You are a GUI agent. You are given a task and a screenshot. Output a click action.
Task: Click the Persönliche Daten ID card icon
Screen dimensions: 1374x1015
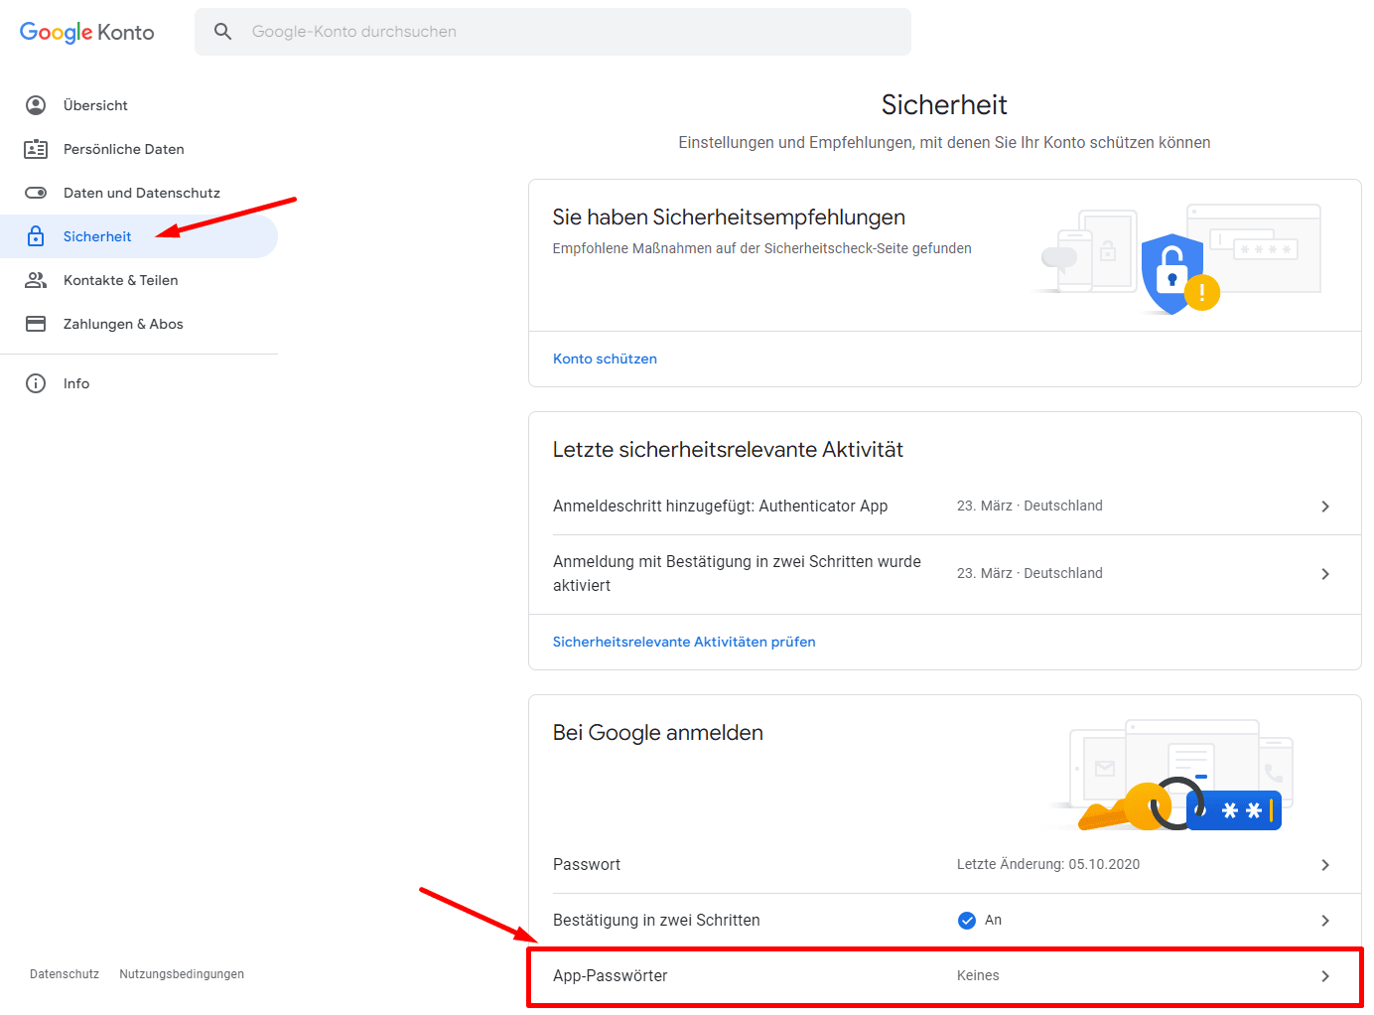(x=36, y=149)
